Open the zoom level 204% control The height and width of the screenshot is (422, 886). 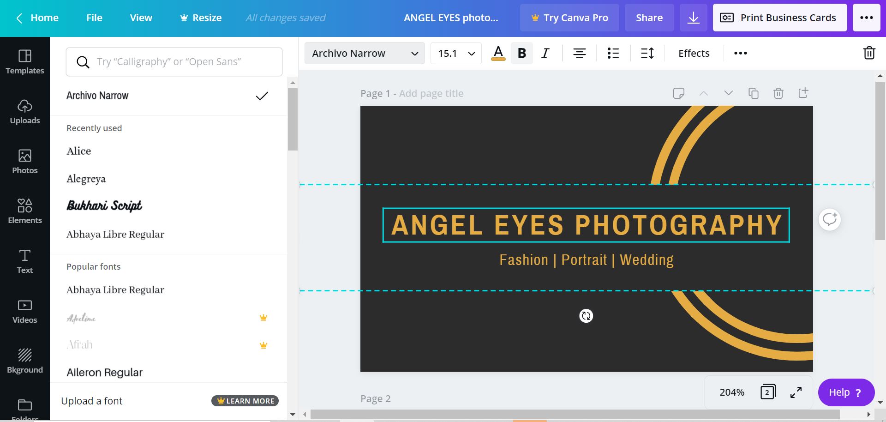point(732,392)
